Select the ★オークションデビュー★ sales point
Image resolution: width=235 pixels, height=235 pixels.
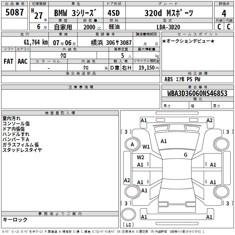[188, 41]
